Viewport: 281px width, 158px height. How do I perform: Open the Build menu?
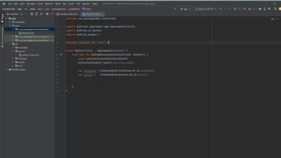58,4
